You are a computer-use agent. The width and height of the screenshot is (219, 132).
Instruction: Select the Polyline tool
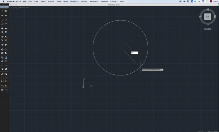click(2, 24)
